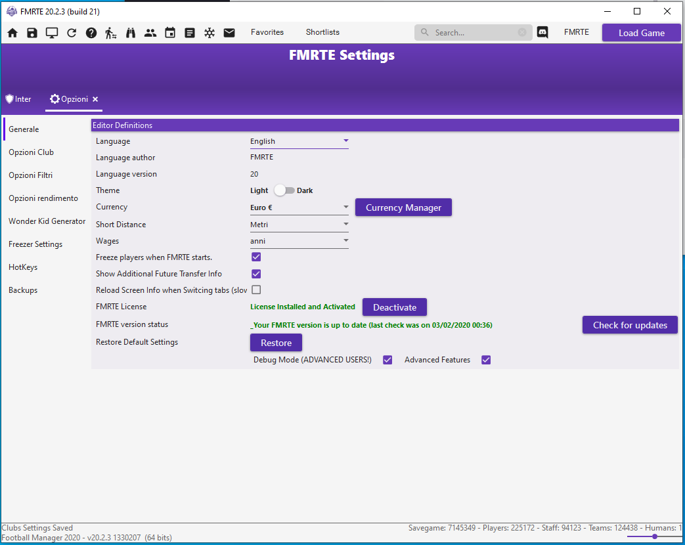Viewport: 685px width, 545px height.
Task: Open Freezer Settings section
Action: (35, 244)
